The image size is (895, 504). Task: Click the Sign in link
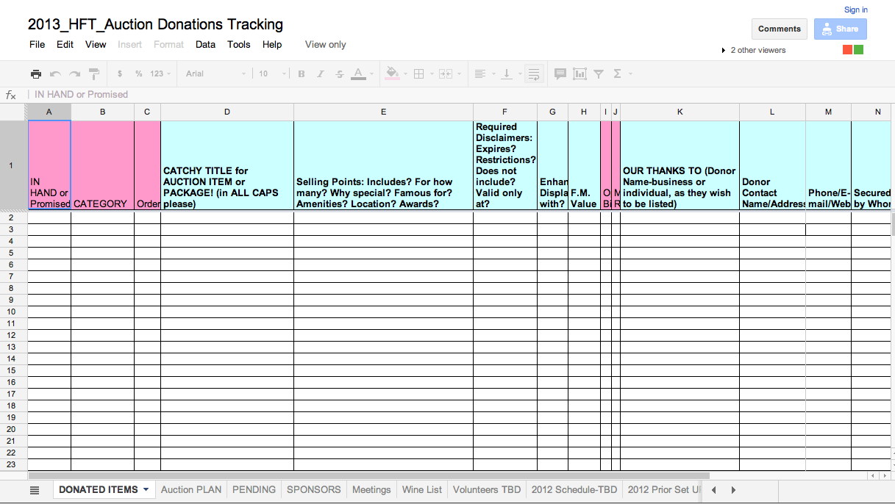click(x=855, y=10)
